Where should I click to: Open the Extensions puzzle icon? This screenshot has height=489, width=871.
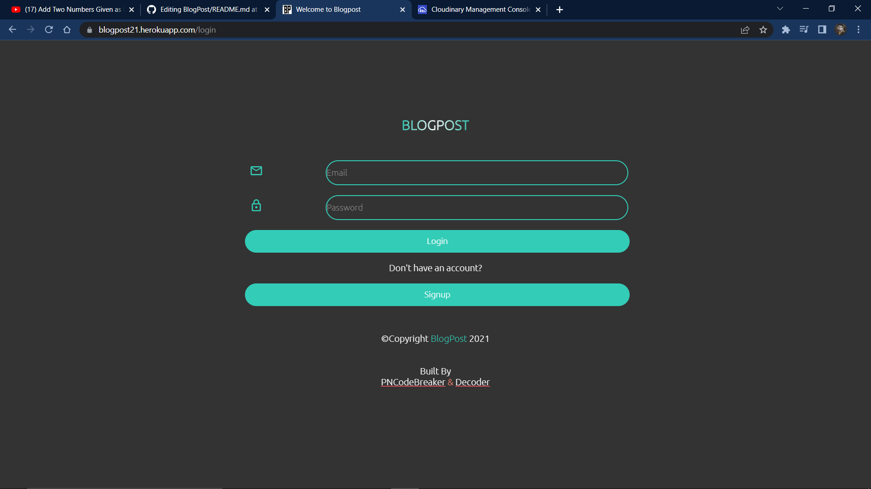pyautogui.click(x=786, y=30)
